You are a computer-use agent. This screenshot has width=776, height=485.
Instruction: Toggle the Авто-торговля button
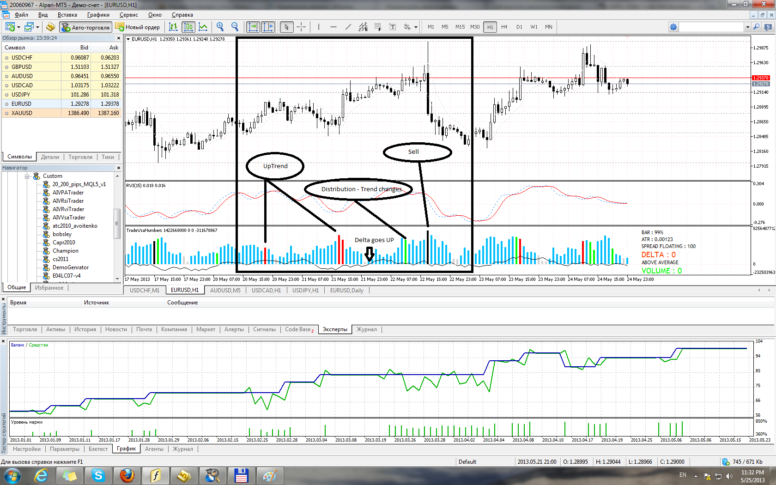86,27
